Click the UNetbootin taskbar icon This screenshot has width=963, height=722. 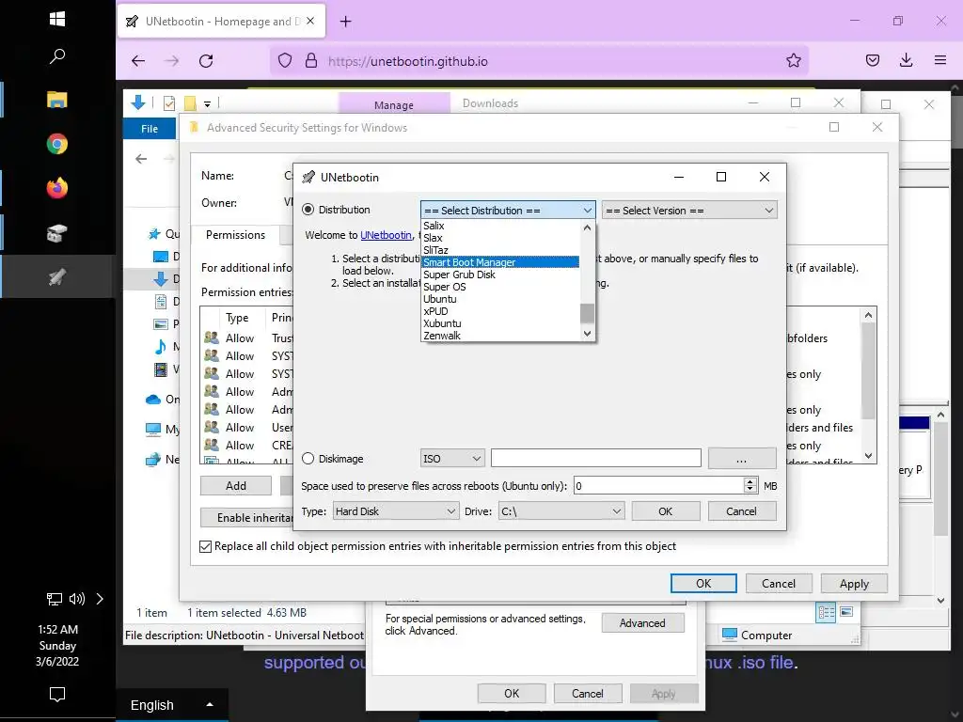pyautogui.click(x=57, y=277)
